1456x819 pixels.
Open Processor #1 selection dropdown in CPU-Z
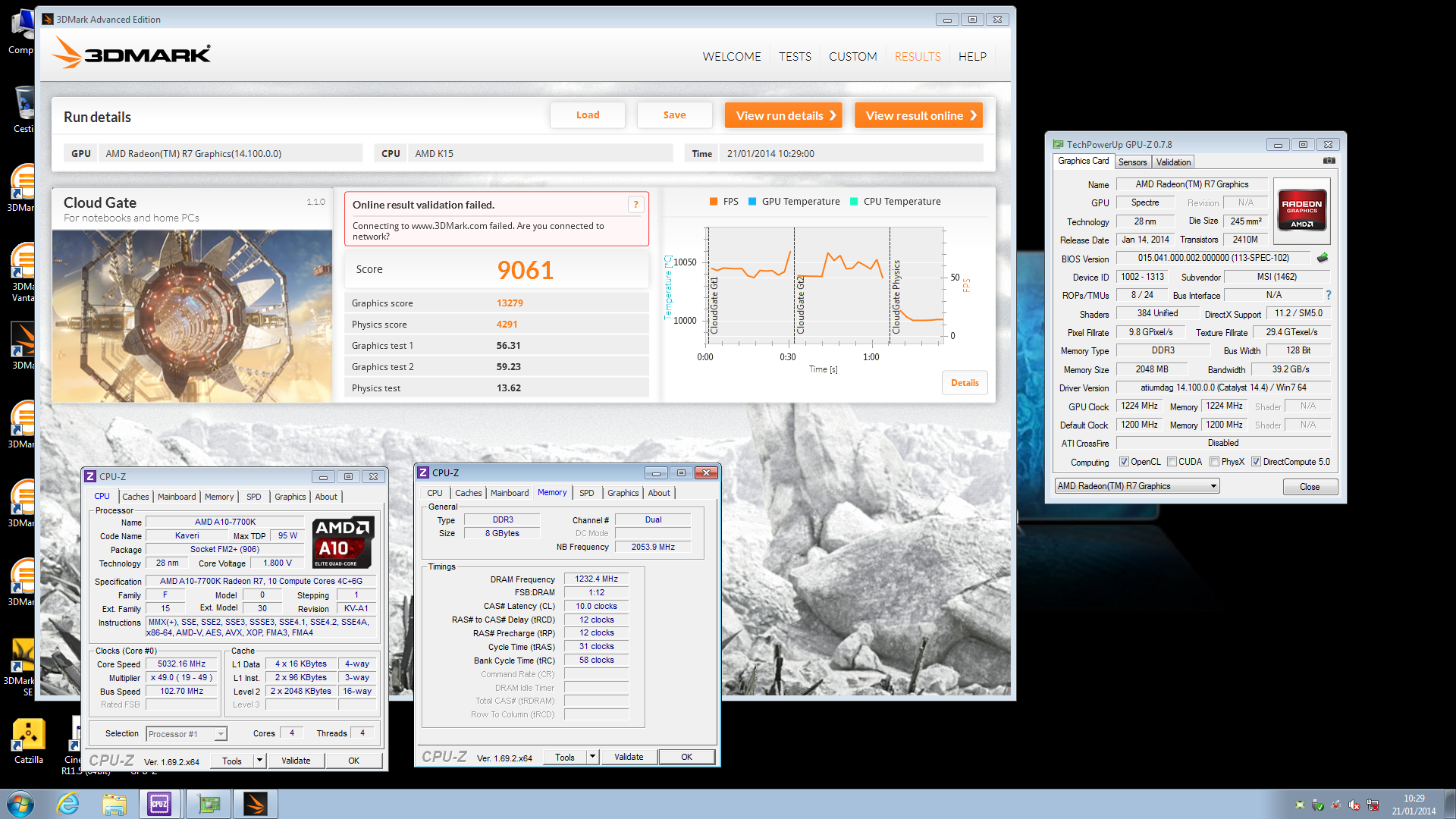click(187, 734)
